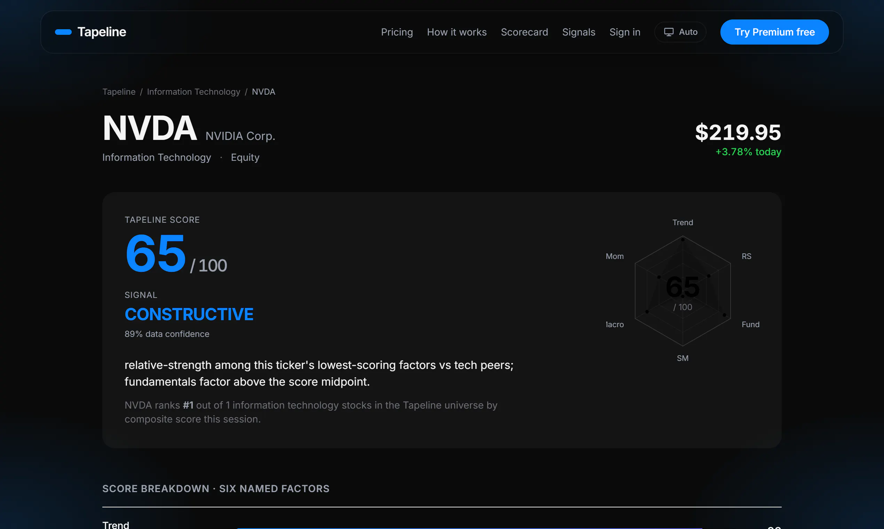Go to the Signals page
This screenshot has height=529, width=884.
coord(578,32)
